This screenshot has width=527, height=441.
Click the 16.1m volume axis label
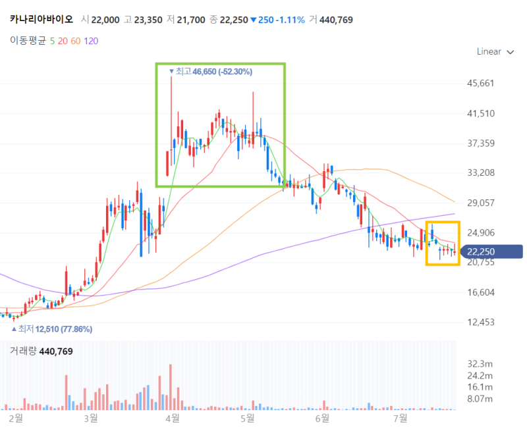480,387
